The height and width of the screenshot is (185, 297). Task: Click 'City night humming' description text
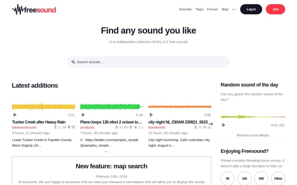(179, 143)
